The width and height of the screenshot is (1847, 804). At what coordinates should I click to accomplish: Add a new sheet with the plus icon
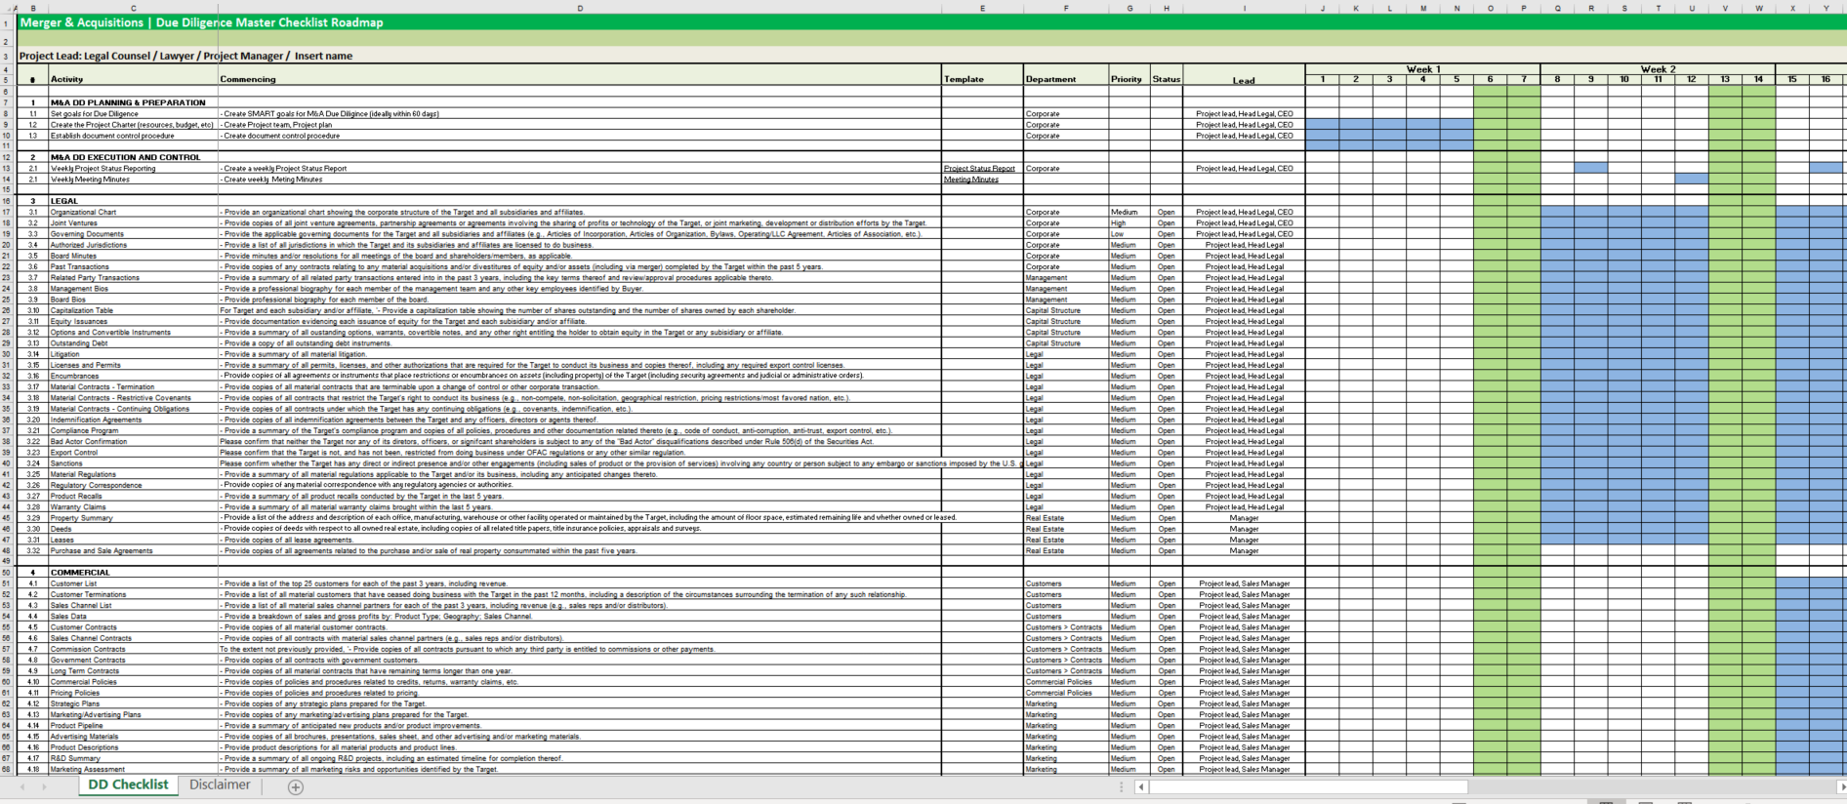point(296,786)
